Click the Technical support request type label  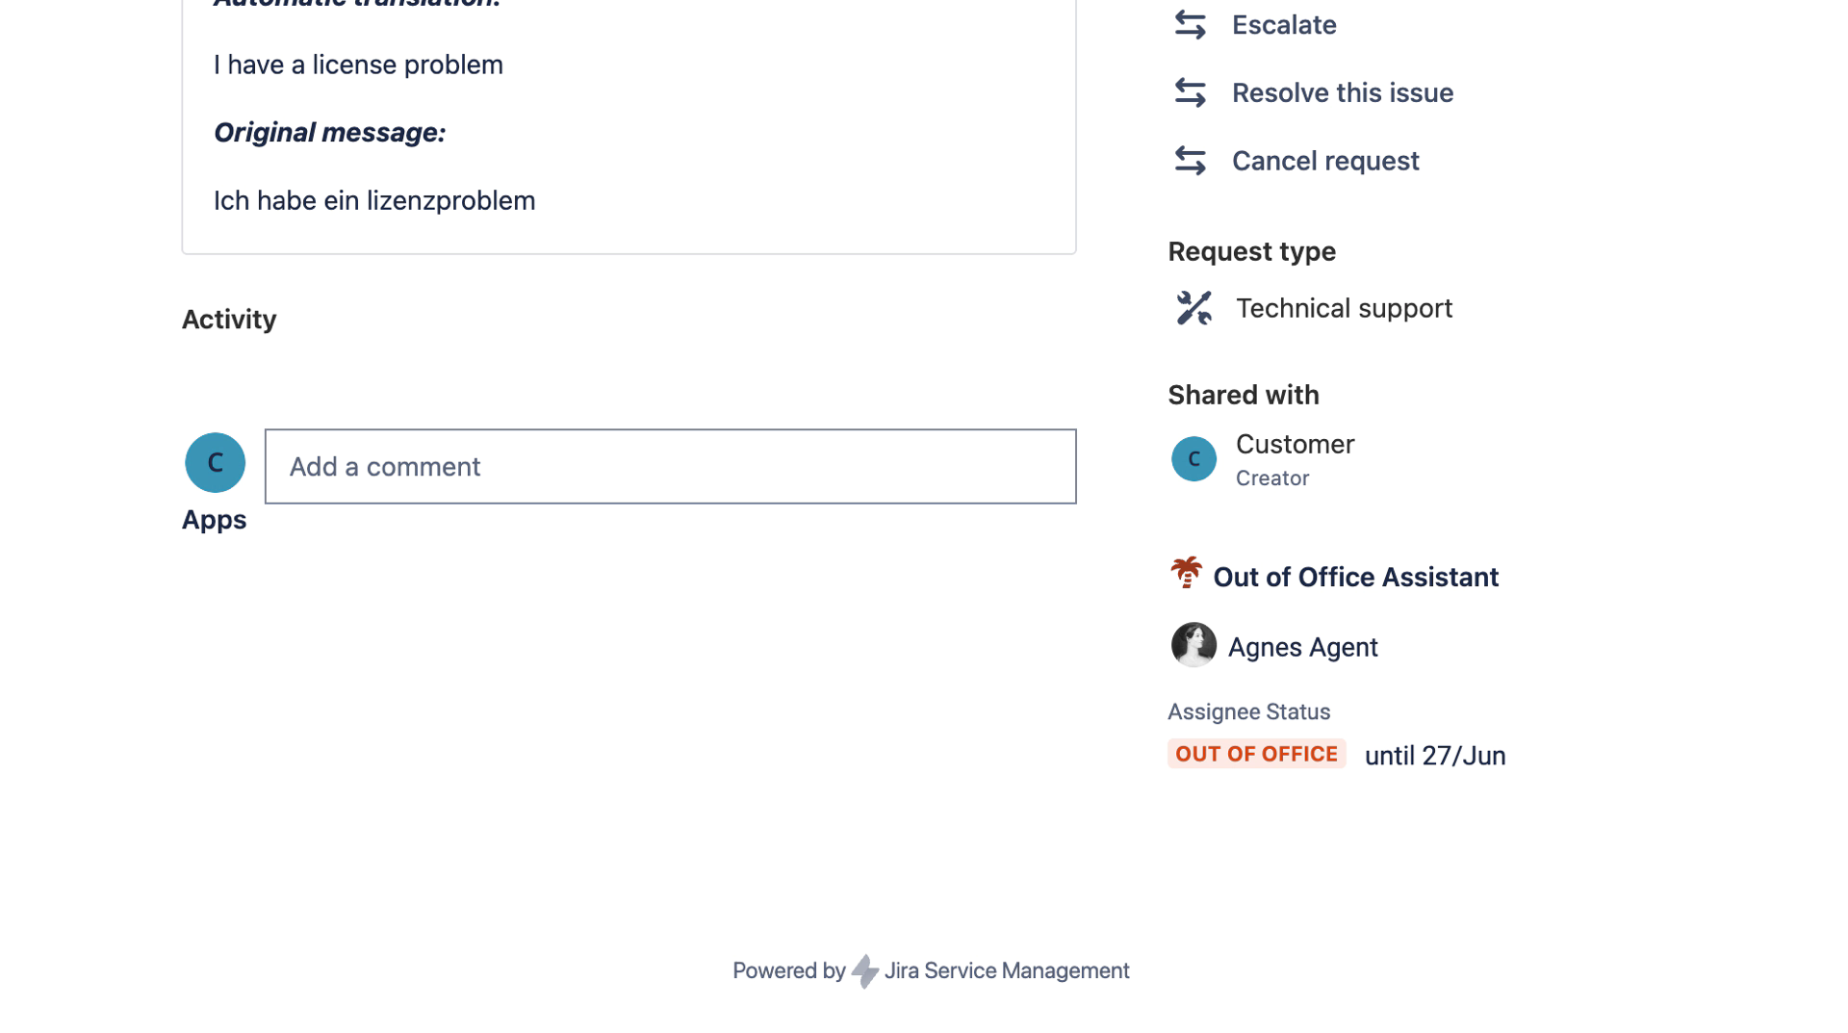point(1344,308)
